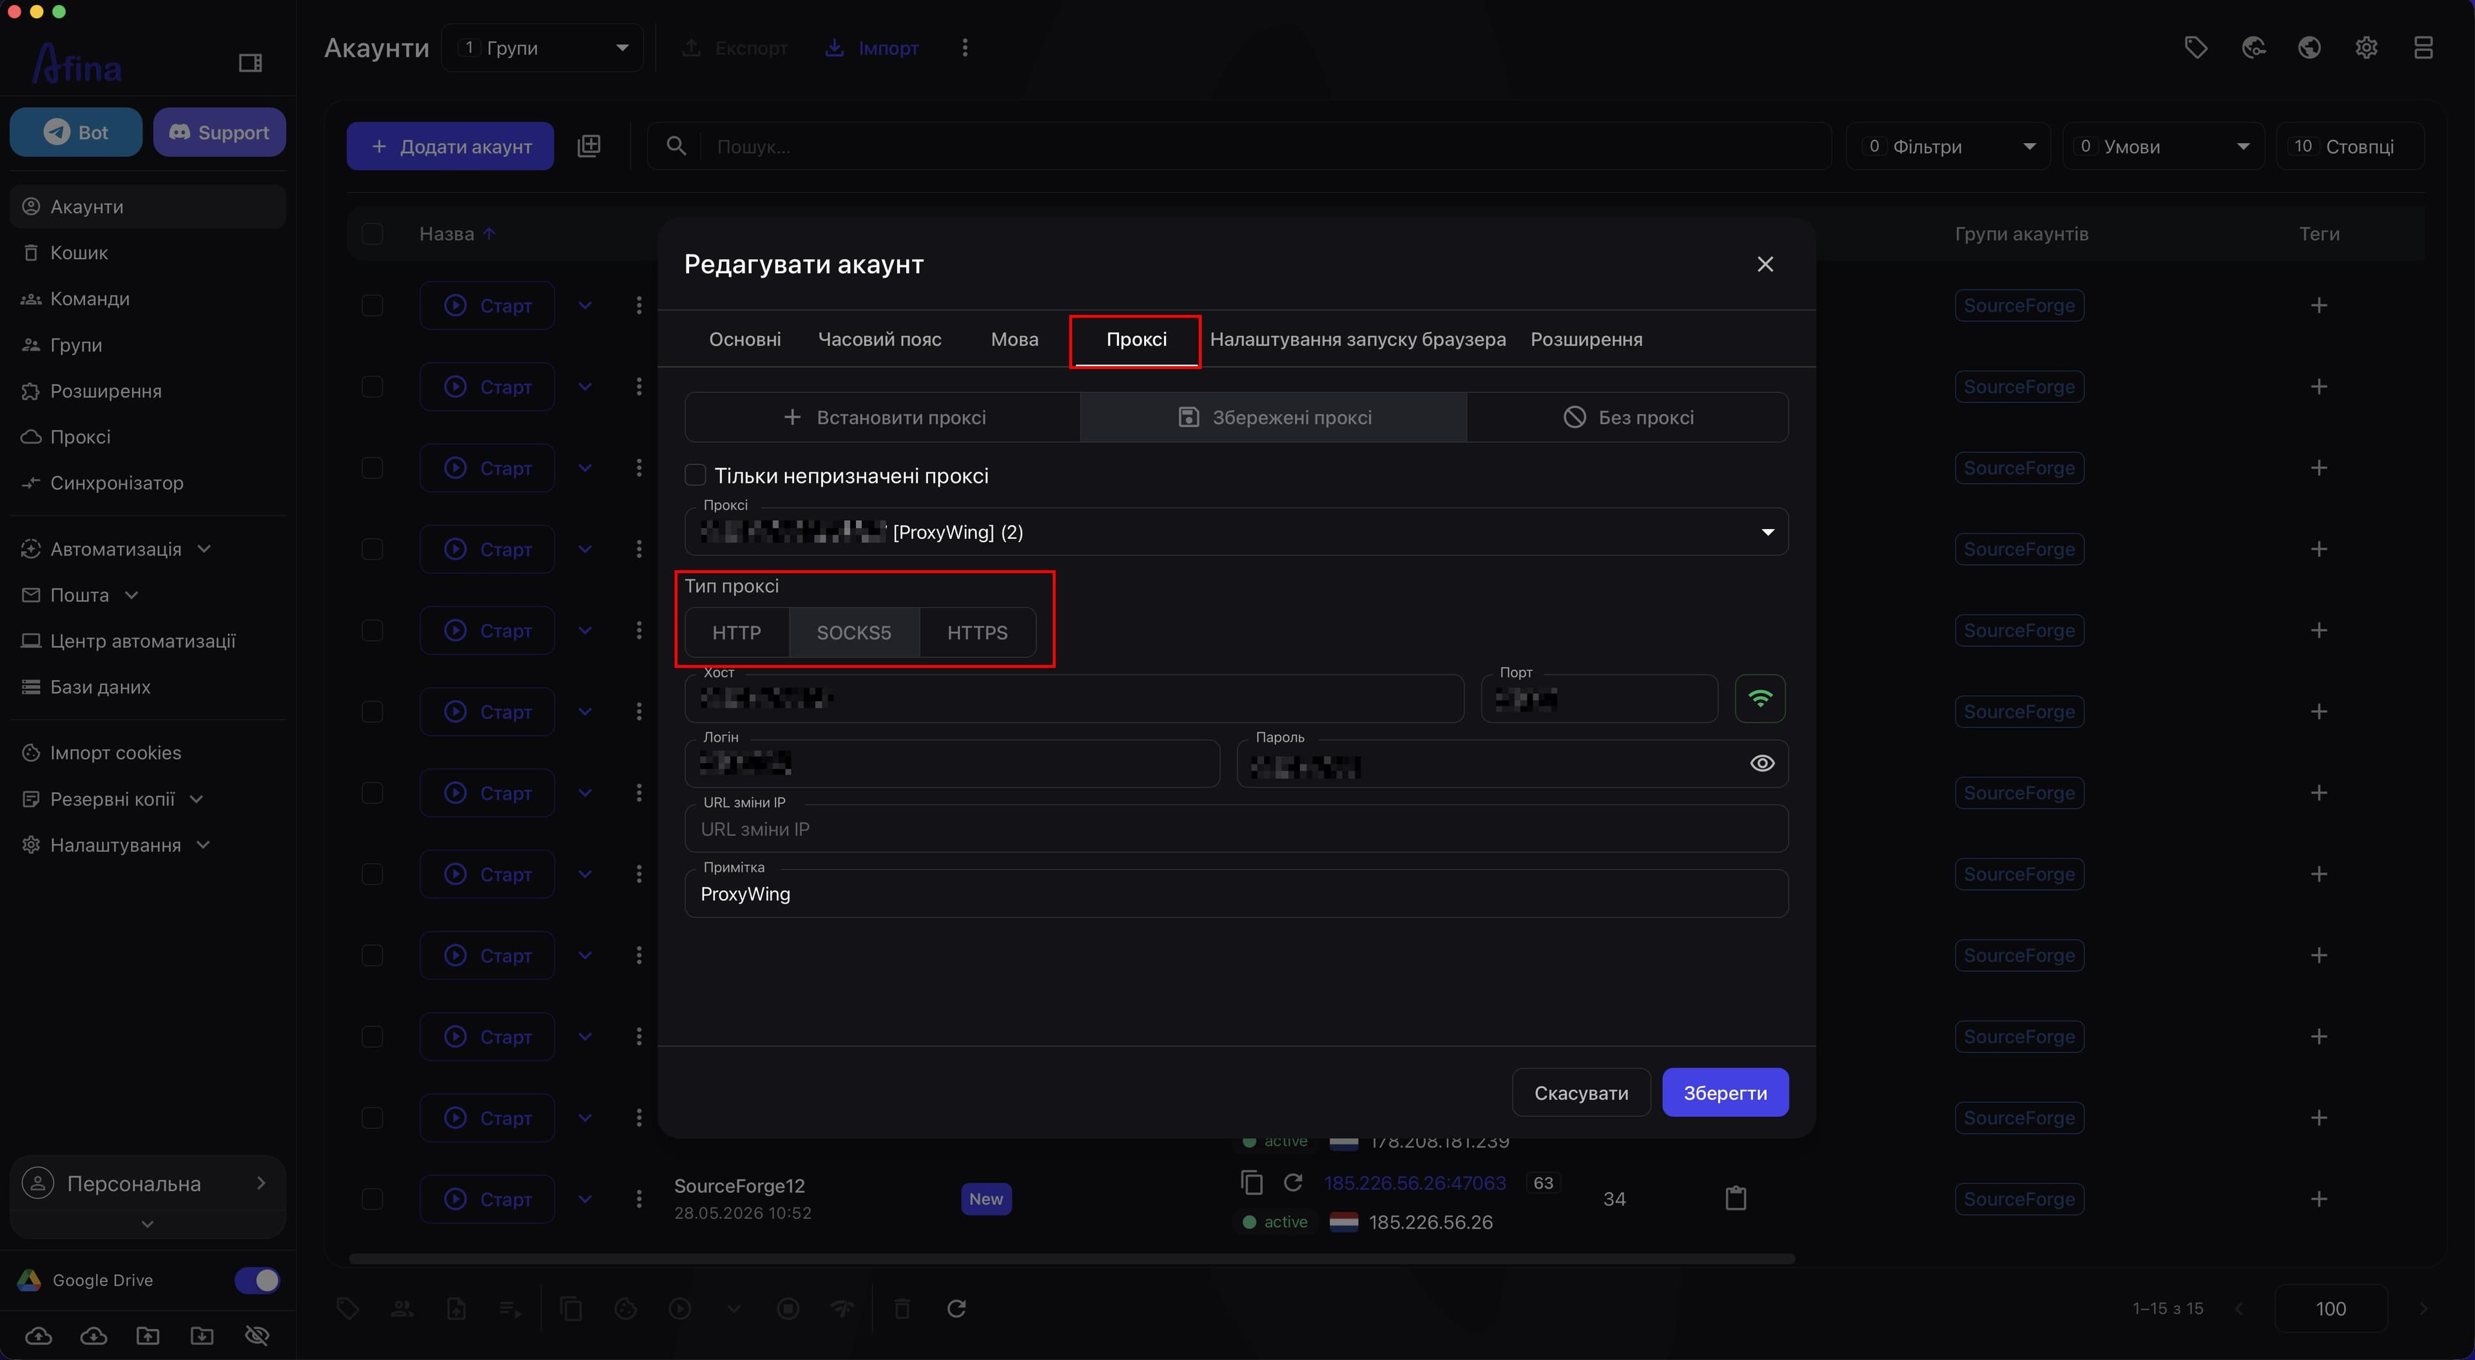
Task: Expand the Групи dropdown in the header
Action: 543,48
